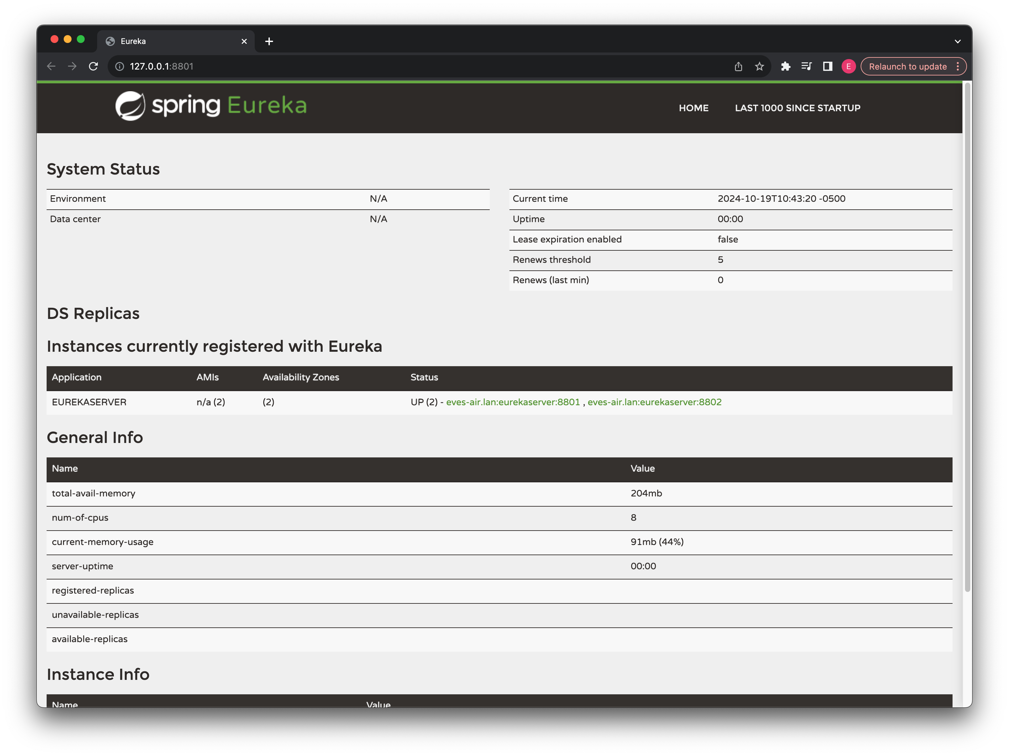Open the share options via the share icon
This screenshot has height=756, width=1009.
[x=738, y=66]
